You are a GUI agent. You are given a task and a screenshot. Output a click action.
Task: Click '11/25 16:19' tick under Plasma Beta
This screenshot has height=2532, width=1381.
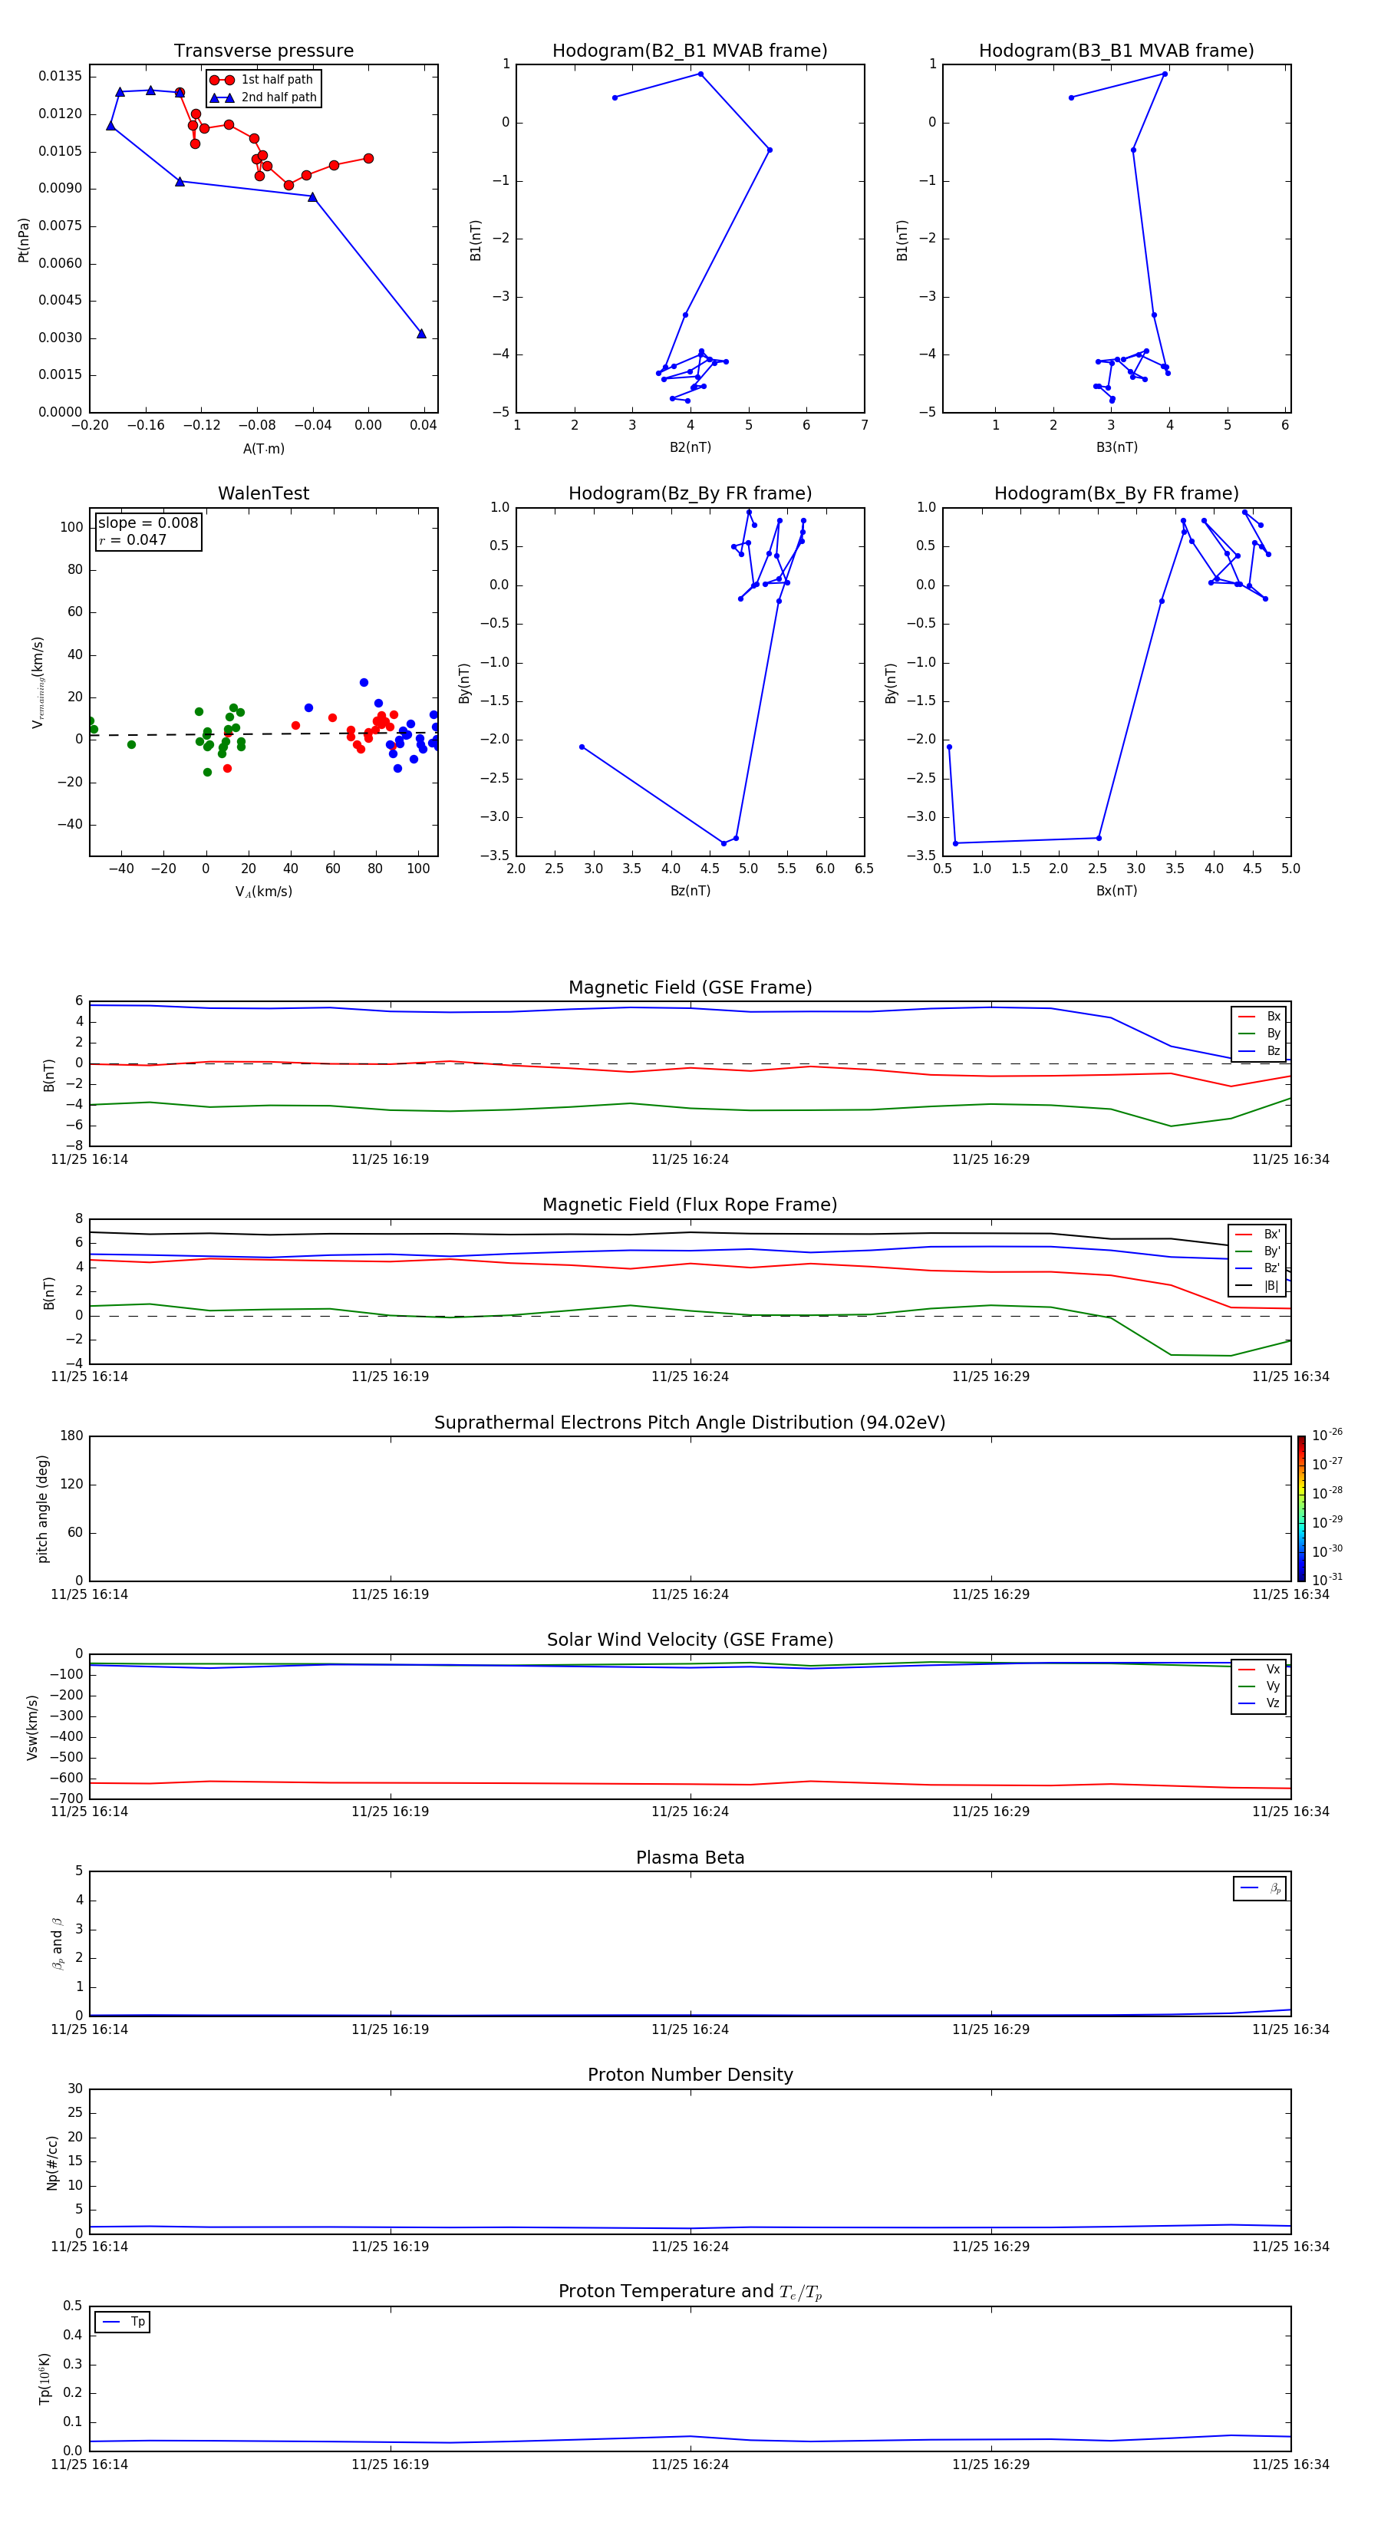tap(391, 2029)
